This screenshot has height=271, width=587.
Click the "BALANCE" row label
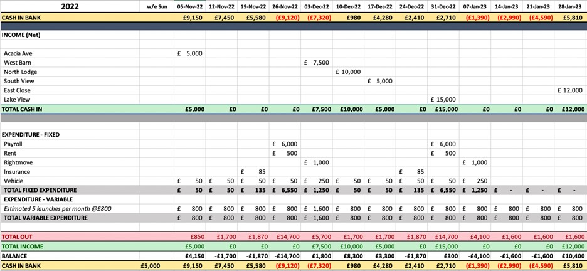tap(15, 257)
